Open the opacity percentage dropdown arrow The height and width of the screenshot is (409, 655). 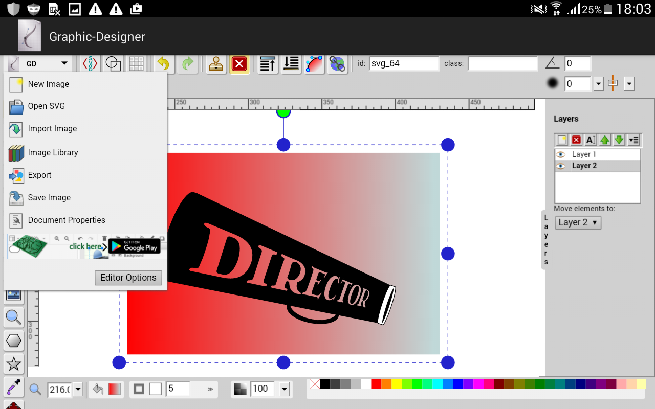[285, 390]
